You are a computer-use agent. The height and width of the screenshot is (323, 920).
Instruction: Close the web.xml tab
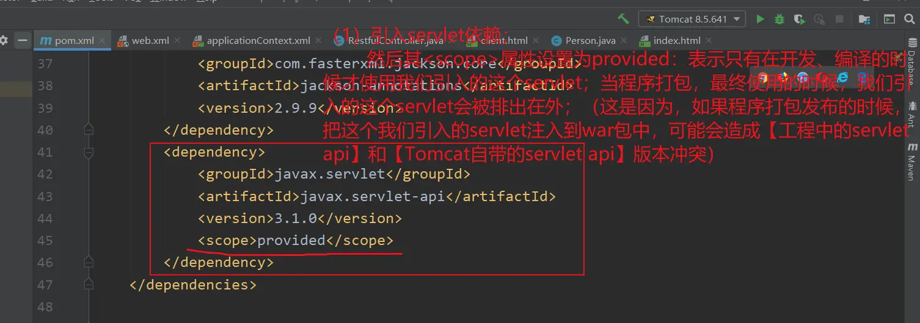[x=177, y=41]
